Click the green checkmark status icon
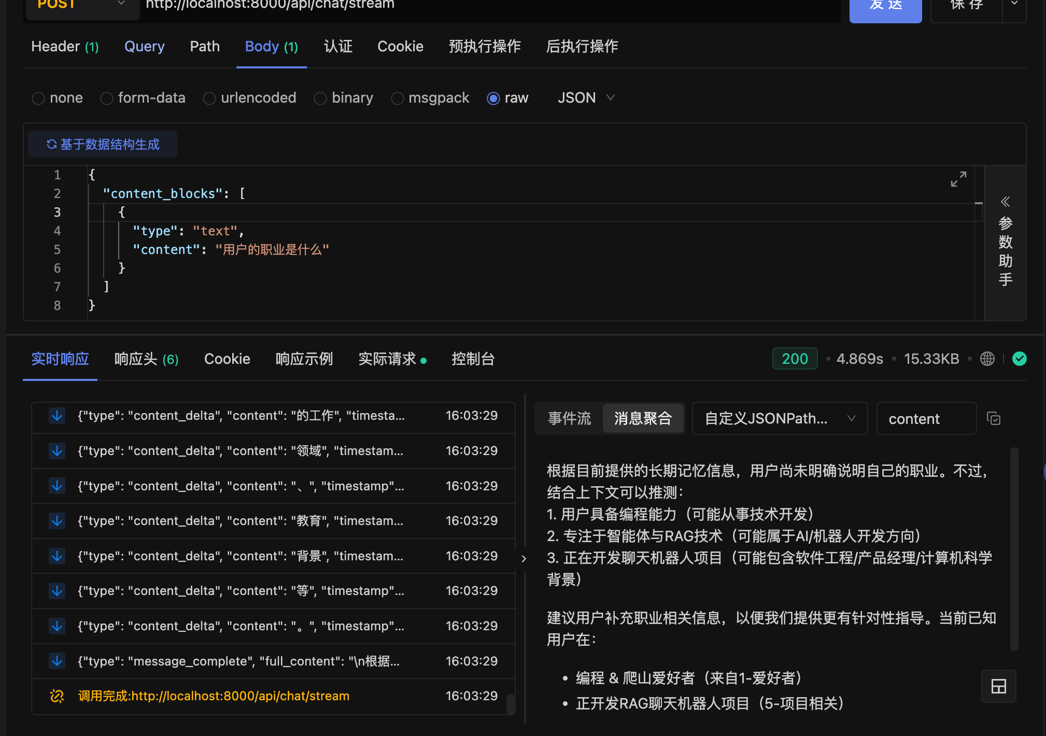Viewport: 1046px width, 736px height. coord(1020,359)
